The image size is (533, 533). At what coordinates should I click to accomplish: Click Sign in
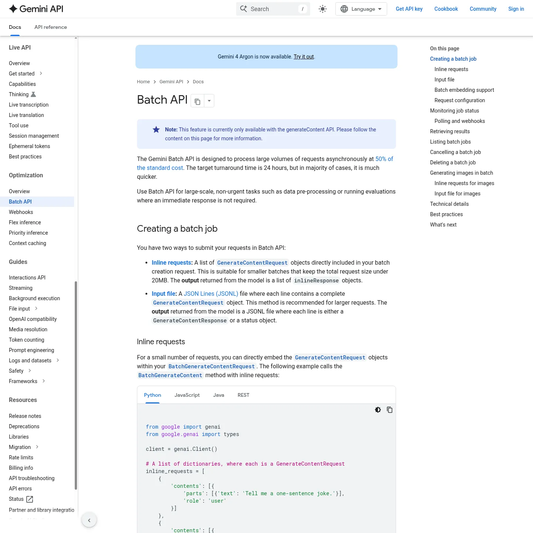click(x=516, y=9)
